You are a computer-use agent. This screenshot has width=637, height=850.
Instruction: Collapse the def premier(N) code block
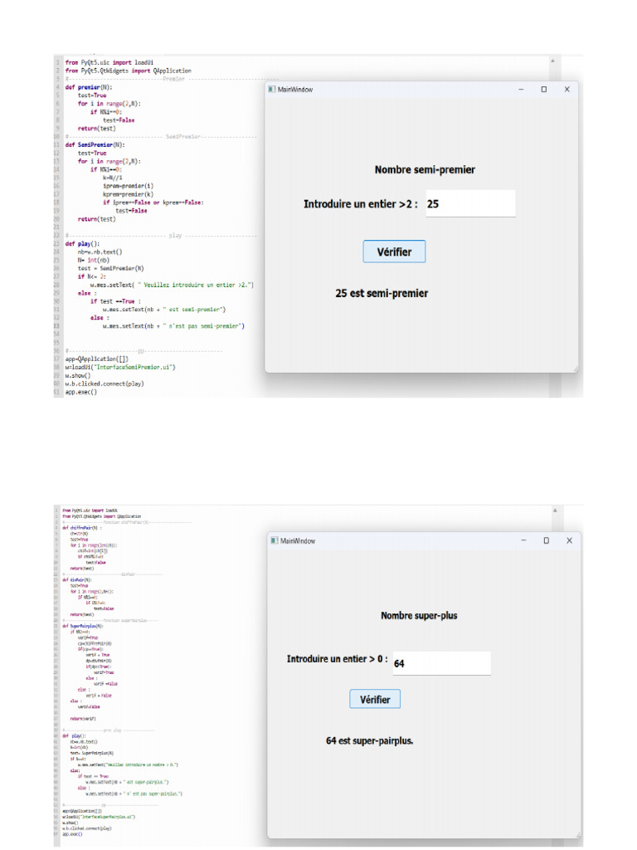click(62, 86)
